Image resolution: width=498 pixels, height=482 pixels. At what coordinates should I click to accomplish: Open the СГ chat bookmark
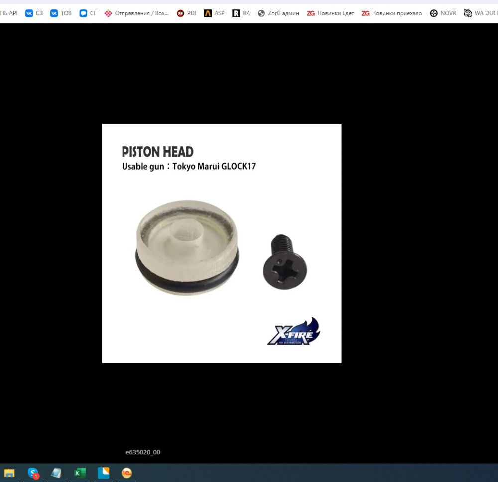coord(88,13)
